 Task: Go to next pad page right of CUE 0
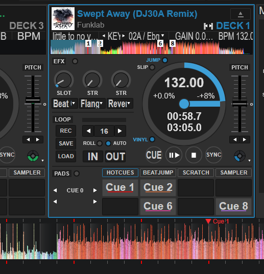point(95,190)
